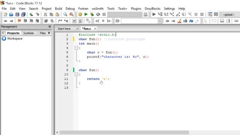The width and height of the screenshot is (240, 135).
Task: Click the Cut scissors icon
Action: click(45, 15)
